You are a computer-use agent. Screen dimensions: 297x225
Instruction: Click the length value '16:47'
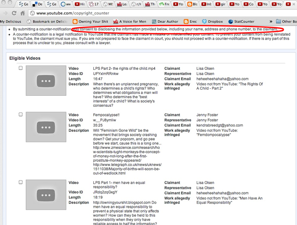(x=98, y=79)
